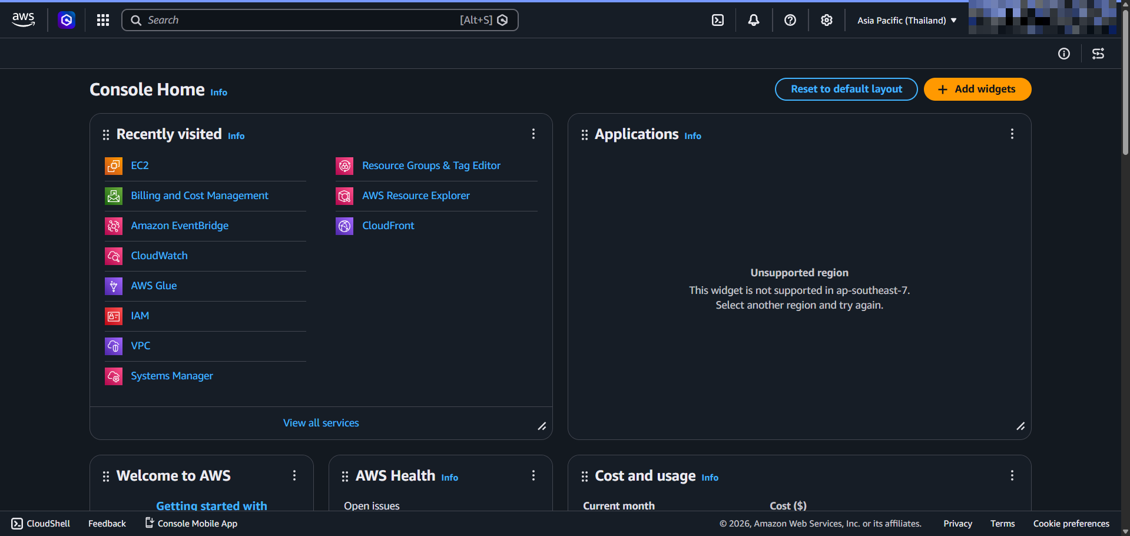Click the IAM service icon
The image size is (1130, 536).
(x=114, y=316)
